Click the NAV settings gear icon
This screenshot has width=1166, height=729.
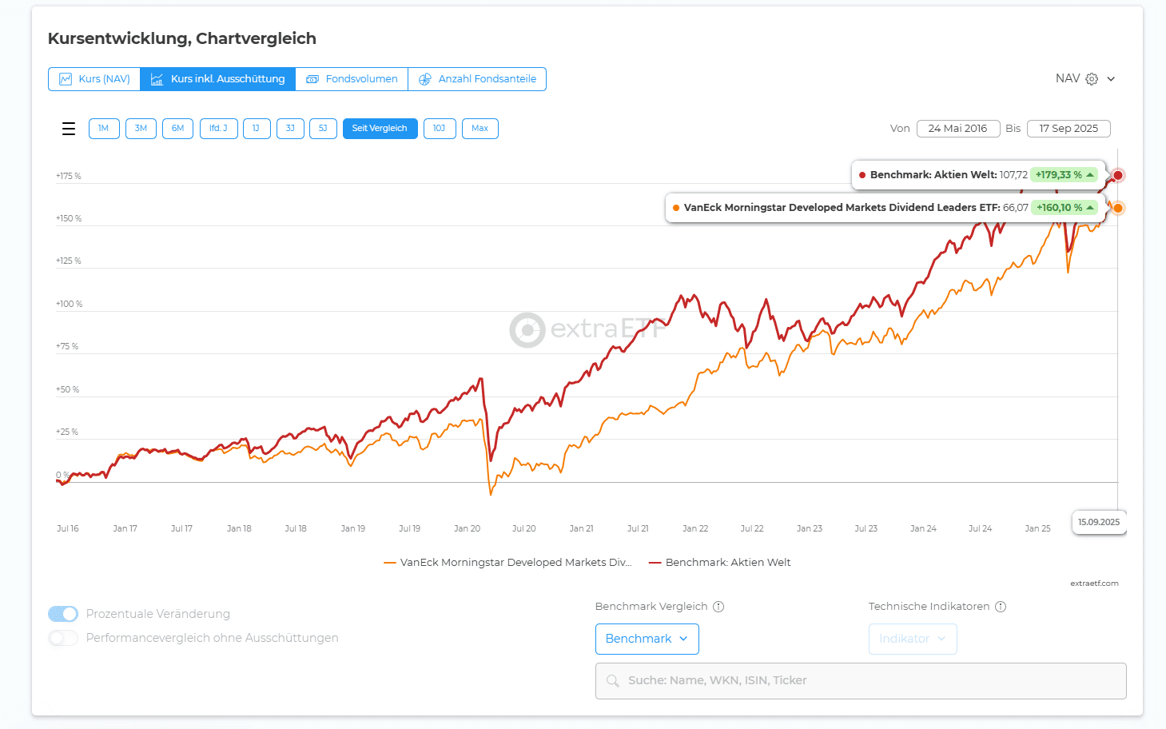(1092, 79)
